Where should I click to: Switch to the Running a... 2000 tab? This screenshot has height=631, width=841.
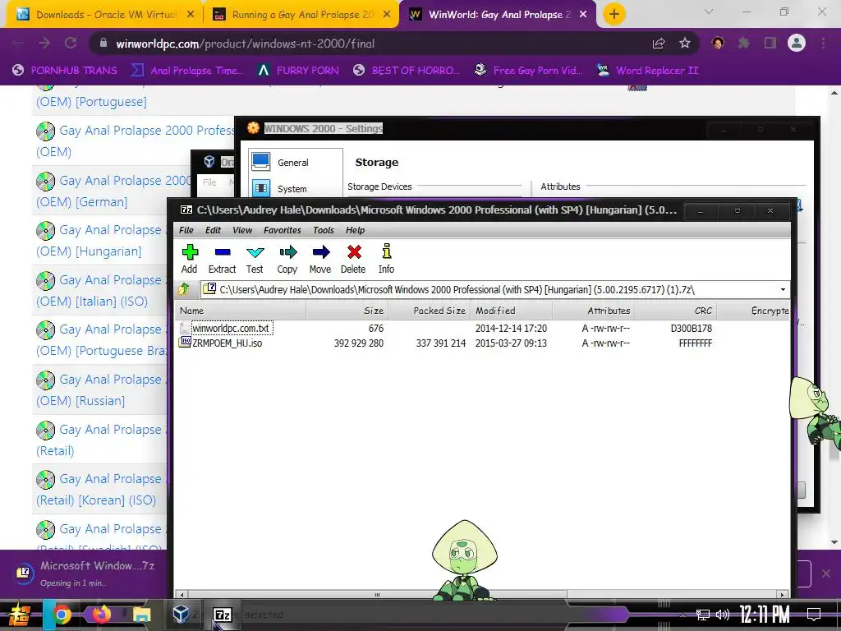coord(301,15)
